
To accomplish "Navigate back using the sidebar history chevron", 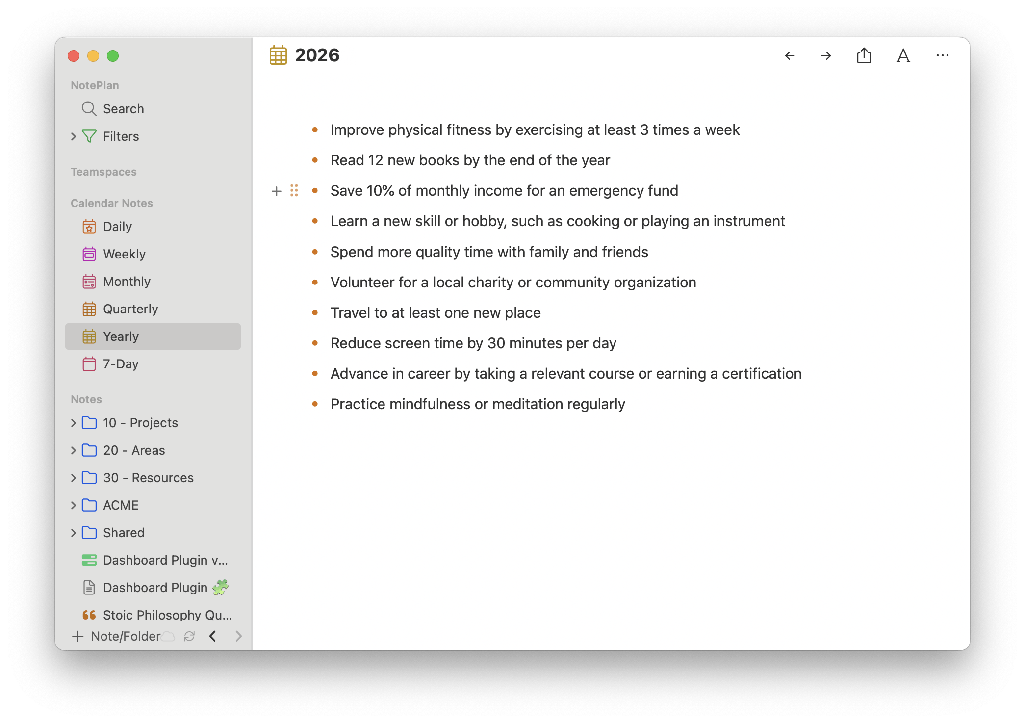I will 213,636.
